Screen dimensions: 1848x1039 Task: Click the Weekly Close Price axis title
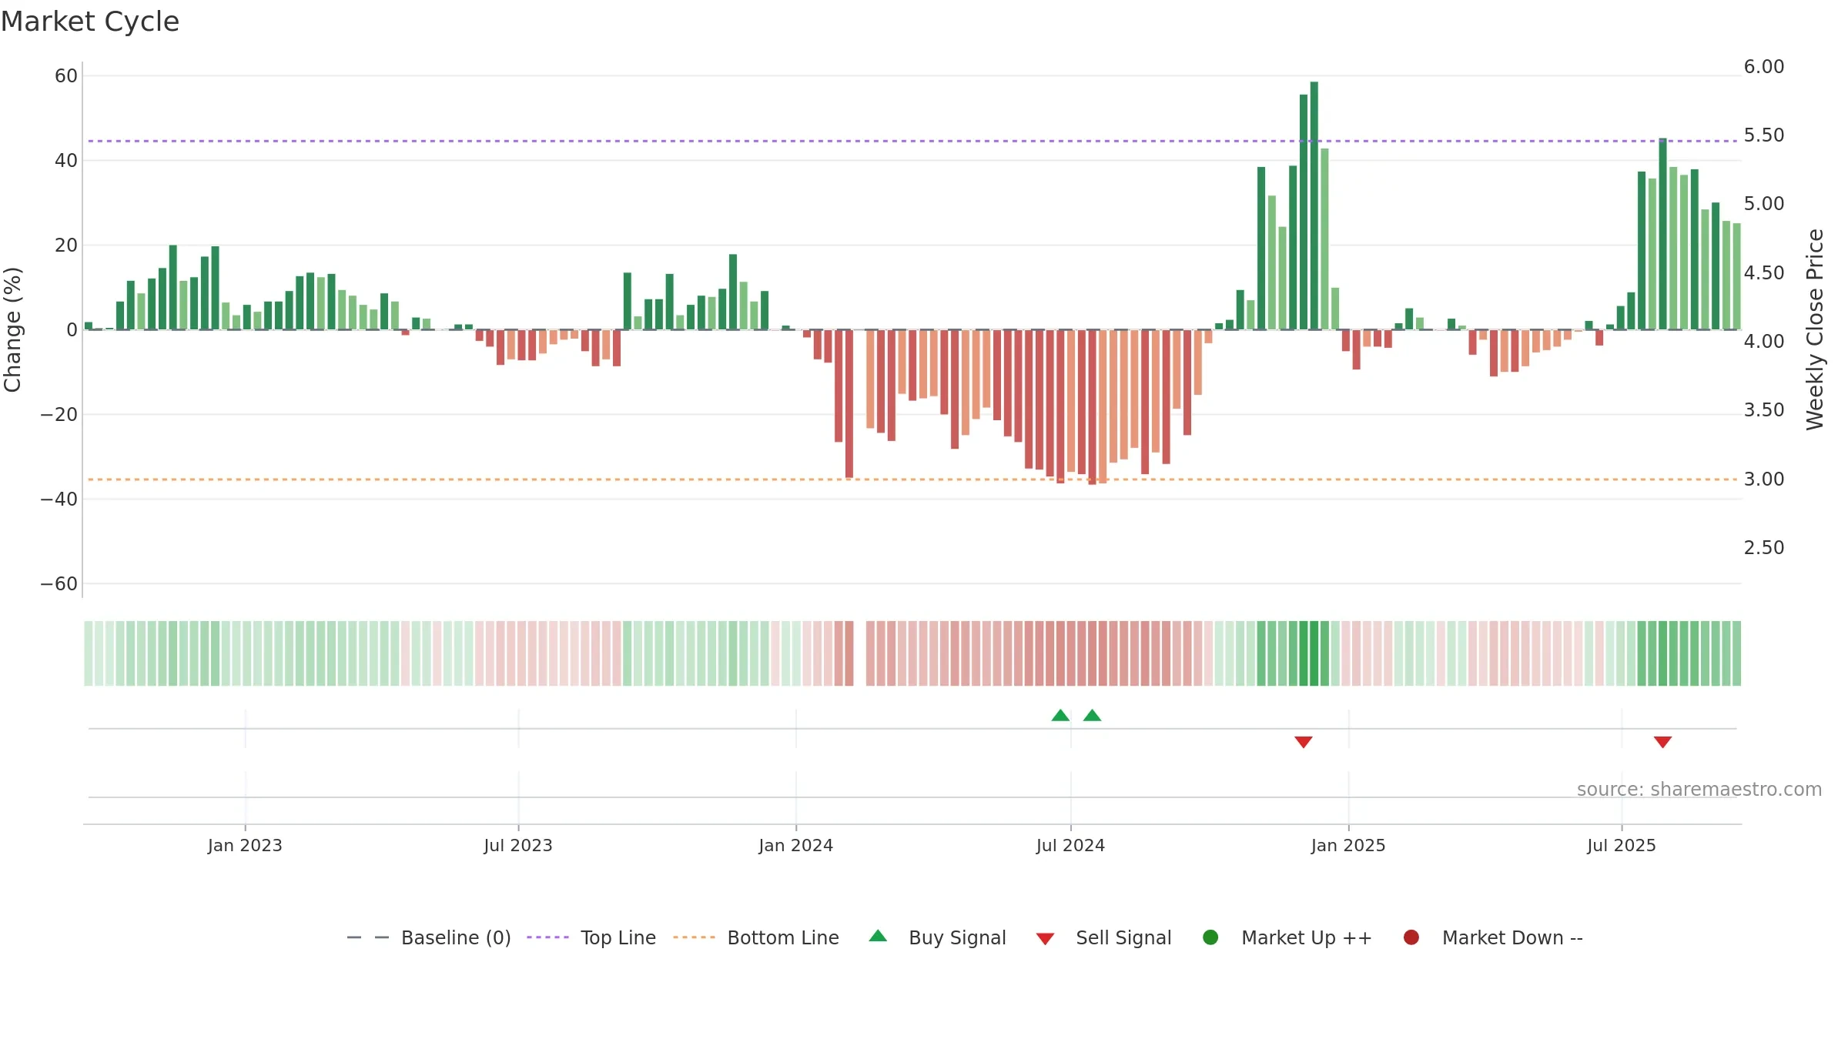pos(1815,329)
